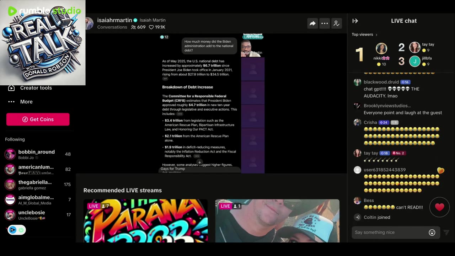455x256 pixels.
Task: Click tay tay's No. 2 badge
Action: 398,153
